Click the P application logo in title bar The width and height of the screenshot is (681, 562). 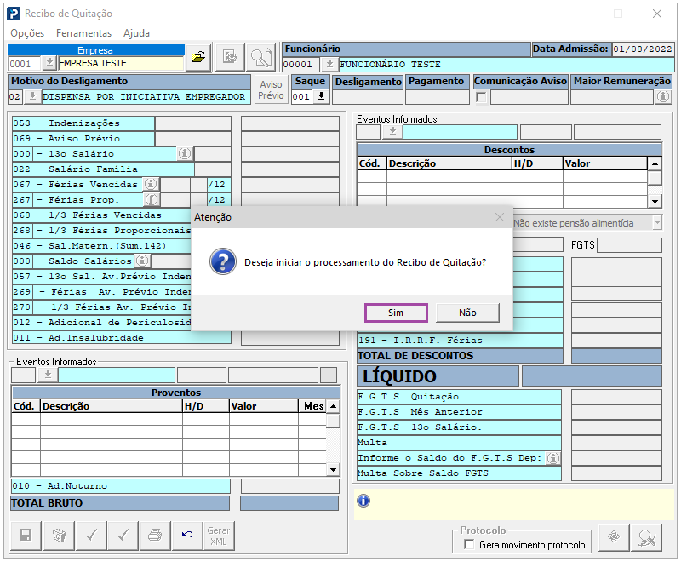pyautogui.click(x=14, y=14)
